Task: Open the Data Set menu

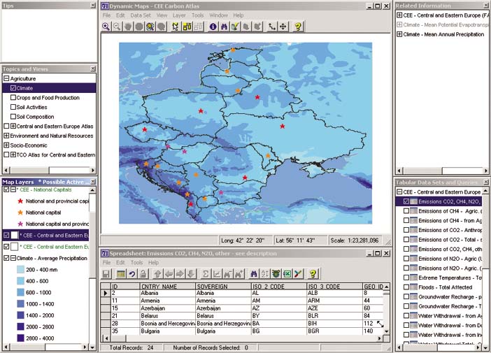Action: coord(140,15)
